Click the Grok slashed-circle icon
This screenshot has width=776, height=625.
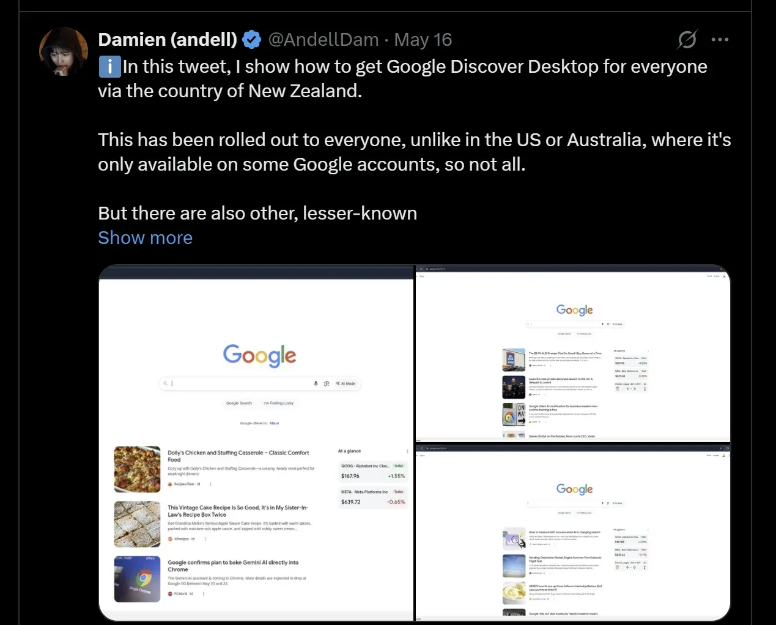point(687,40)
